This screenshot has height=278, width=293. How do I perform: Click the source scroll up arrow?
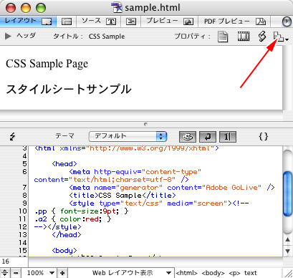[x=287, y=239]
